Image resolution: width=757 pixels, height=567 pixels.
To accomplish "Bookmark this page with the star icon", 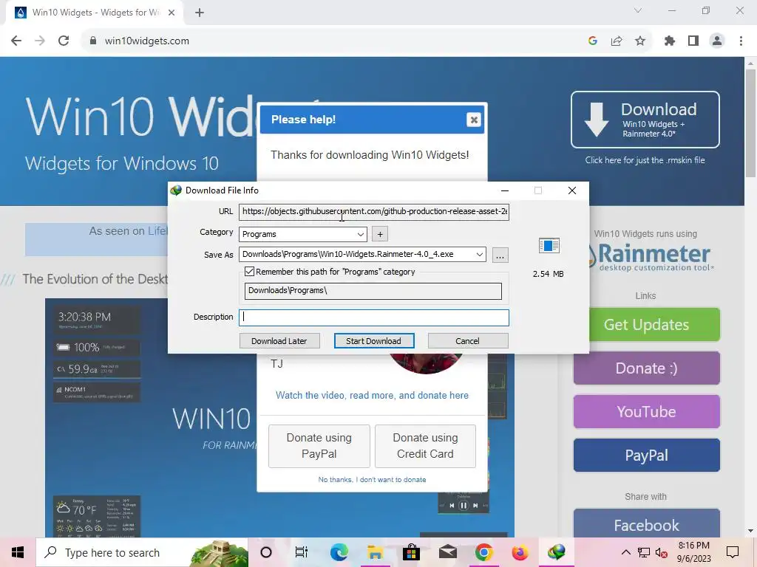I will (640, 41).
